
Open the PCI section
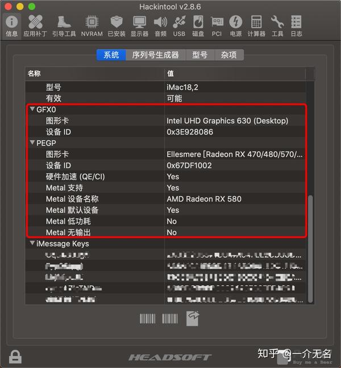[x=217, y=26]
